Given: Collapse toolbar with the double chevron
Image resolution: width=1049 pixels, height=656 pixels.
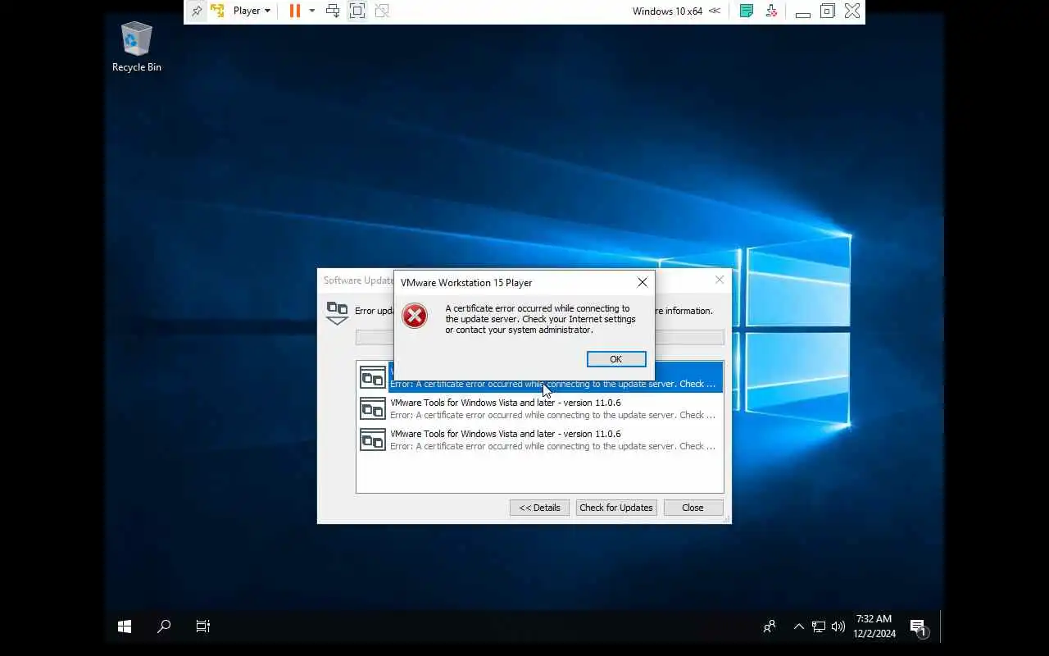Looking at the screenshot, I should [715, 11].
